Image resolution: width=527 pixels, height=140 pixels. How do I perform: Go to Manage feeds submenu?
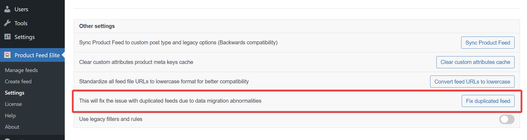coord(21,70)
